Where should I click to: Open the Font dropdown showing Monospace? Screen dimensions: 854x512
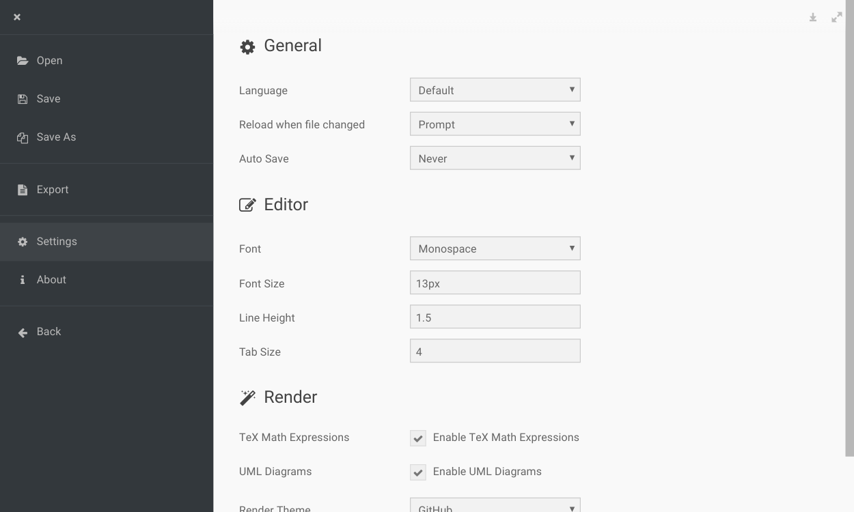pyautogui.click(x=495, y=248)
